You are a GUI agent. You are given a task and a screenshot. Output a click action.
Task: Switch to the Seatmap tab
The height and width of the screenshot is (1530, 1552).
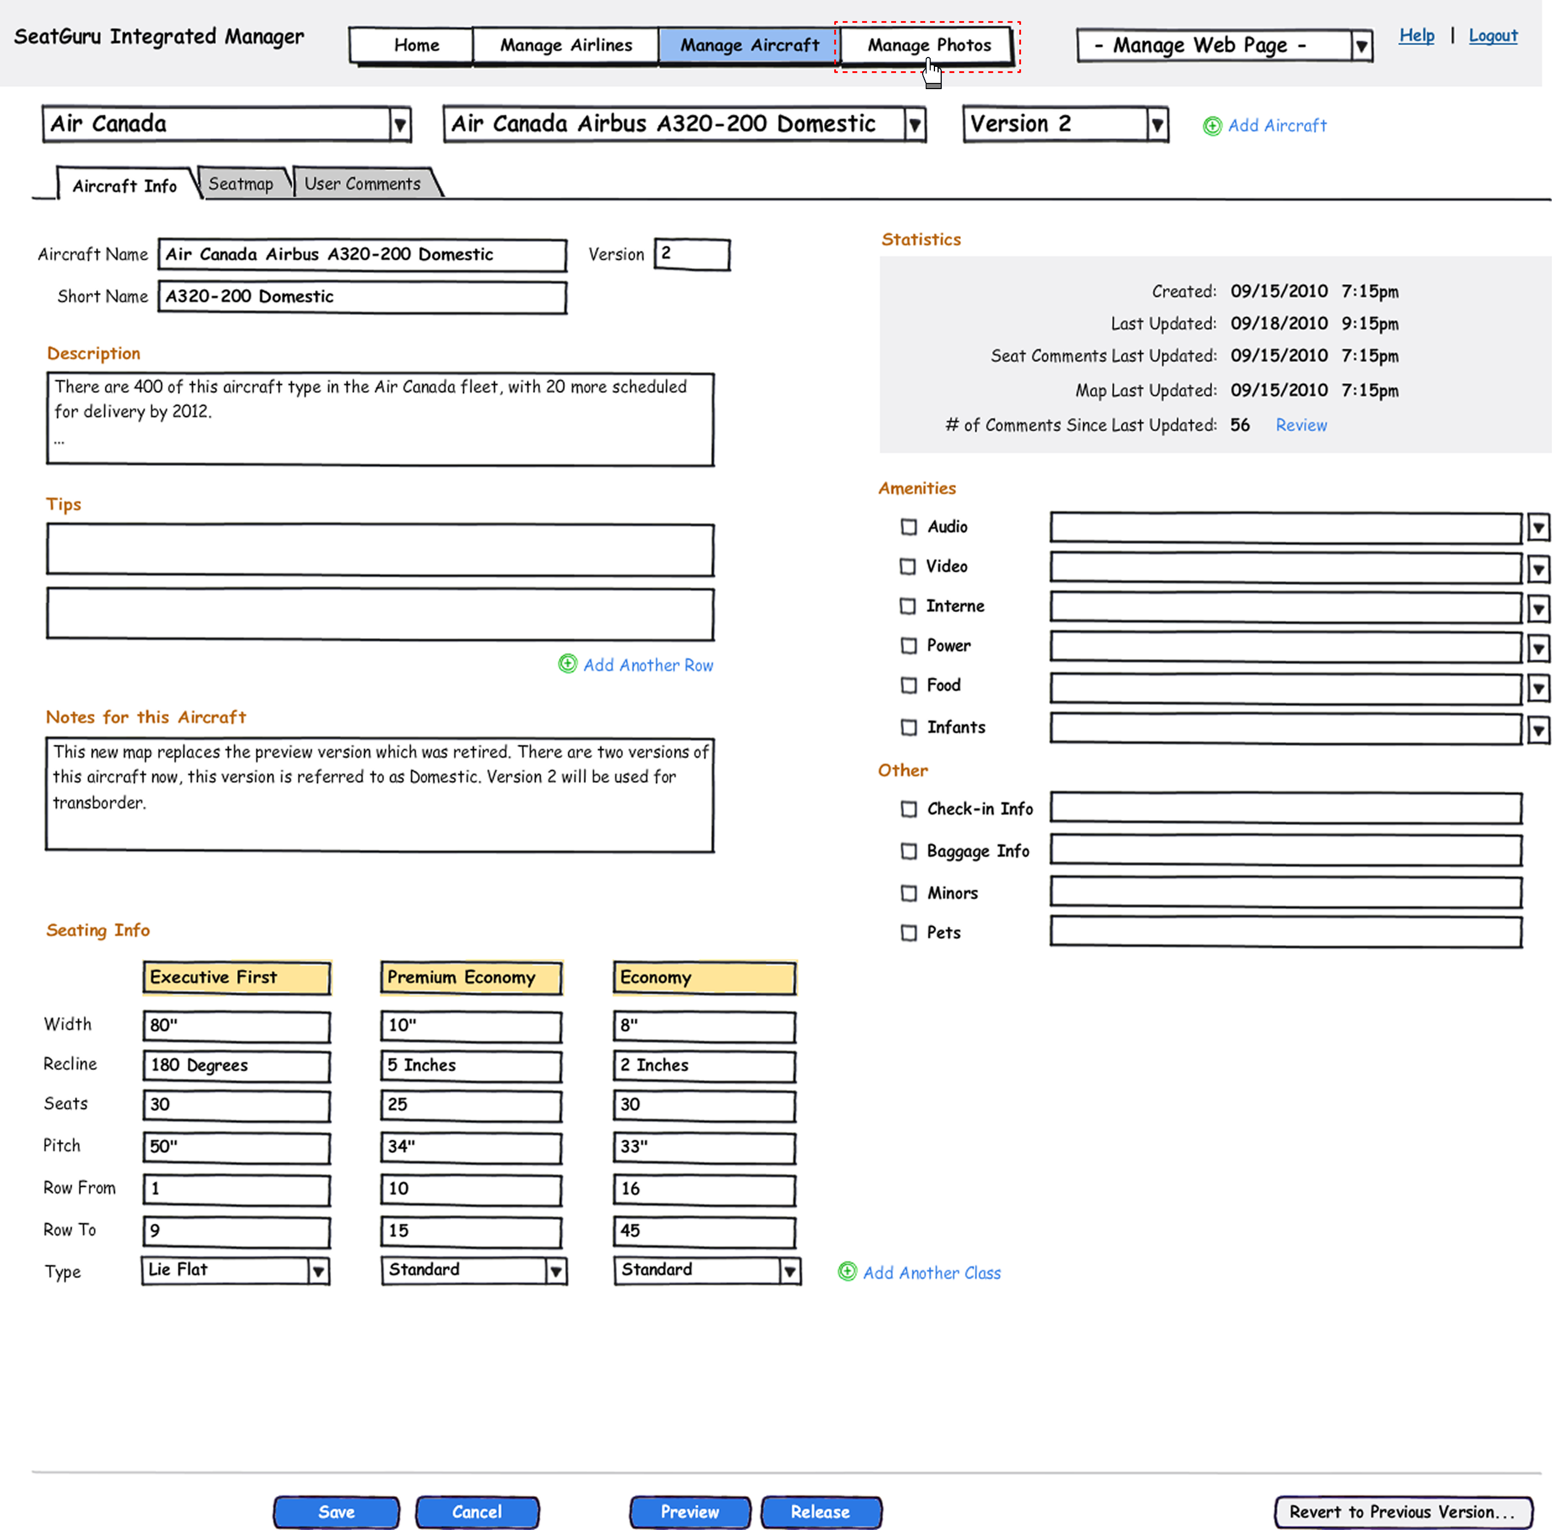pyautogui.click(x=241, y=184)
